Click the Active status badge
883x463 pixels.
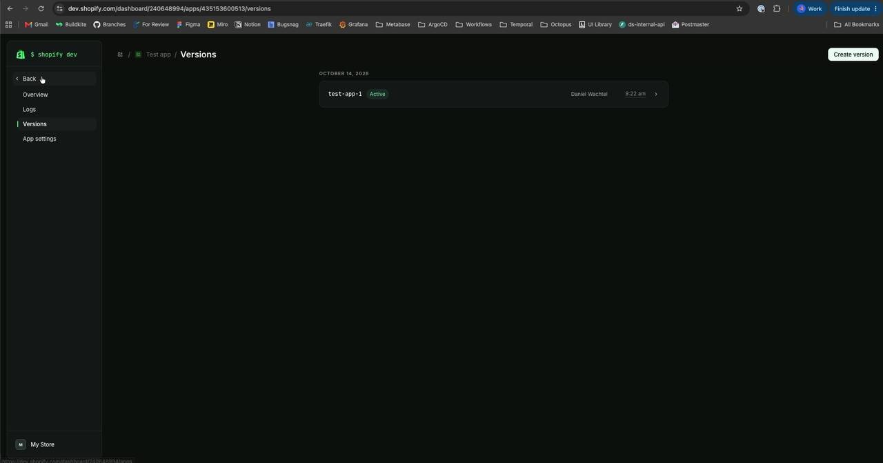[377, 94]
